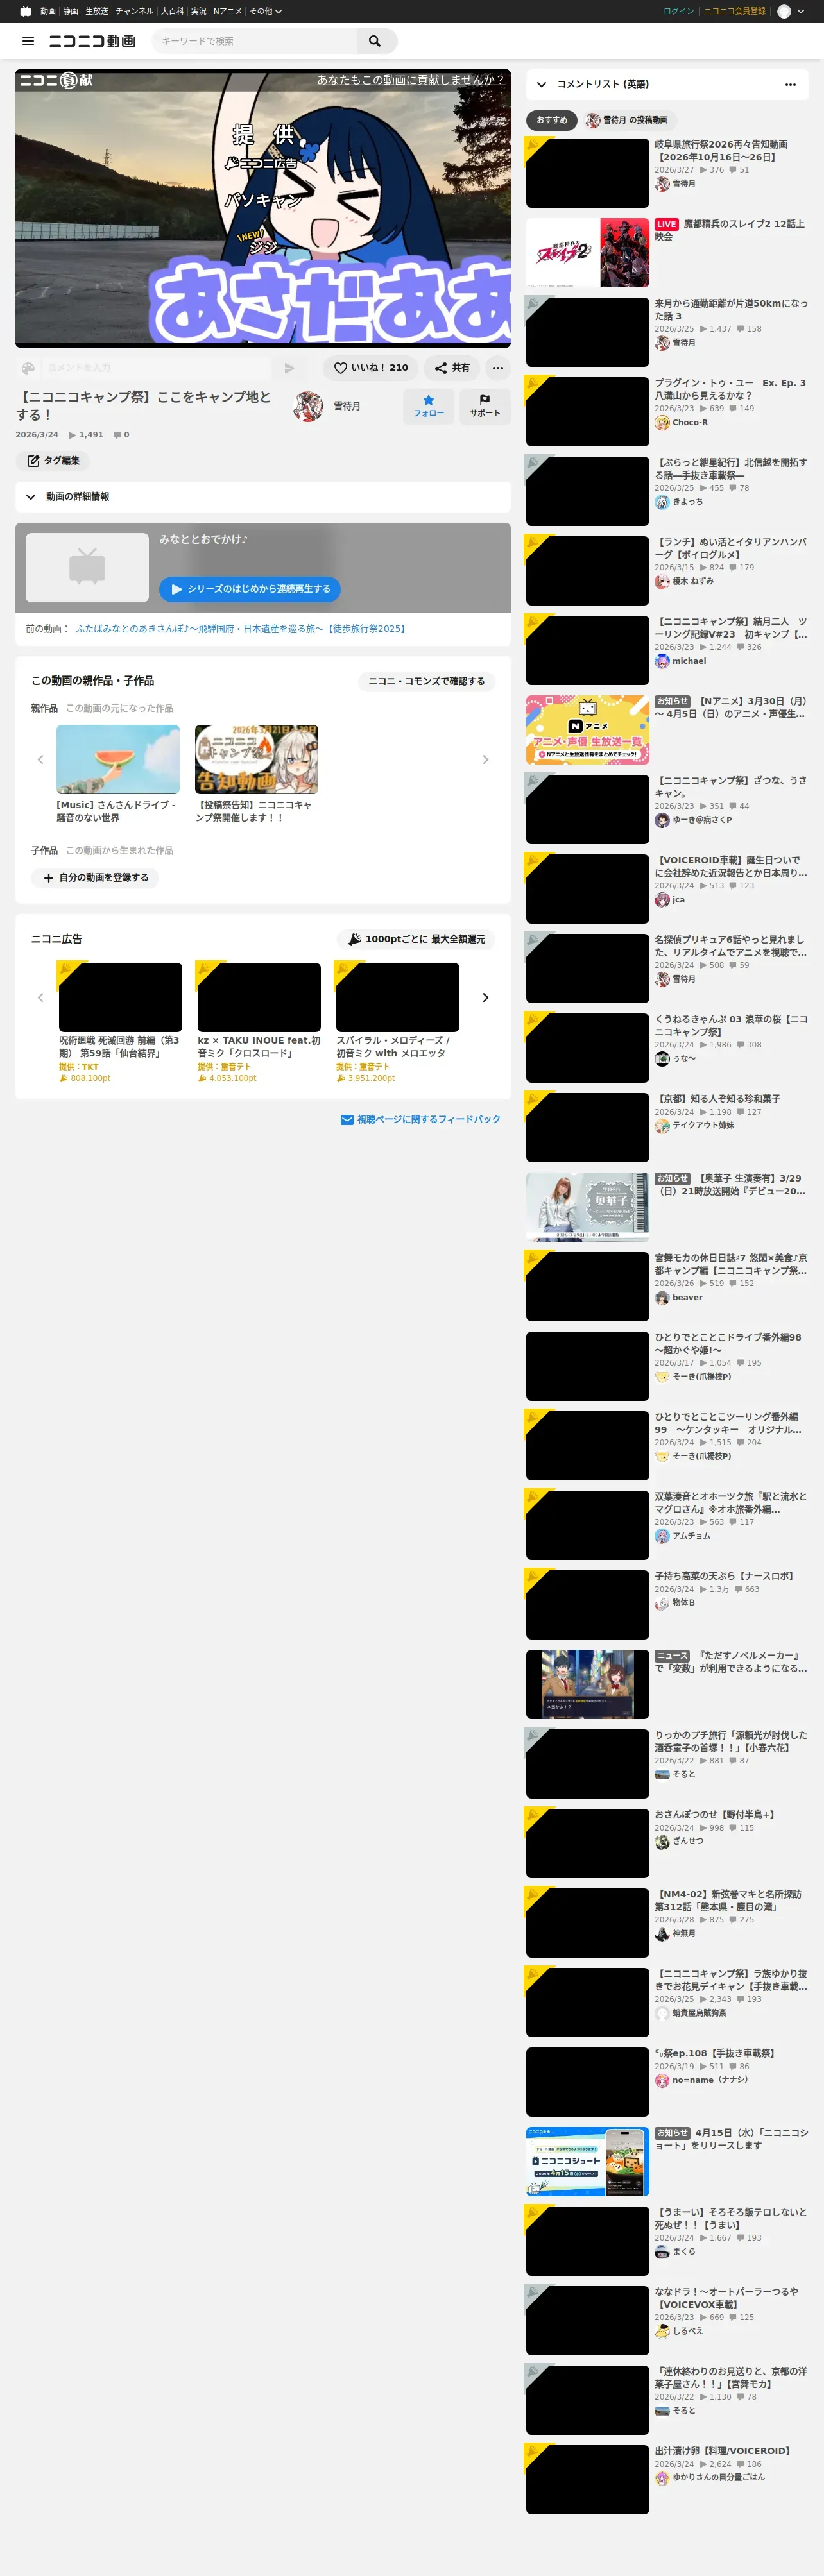Open parent work さんさんドライブ thumbnail

pyautogui.click(x=118, y=760)
